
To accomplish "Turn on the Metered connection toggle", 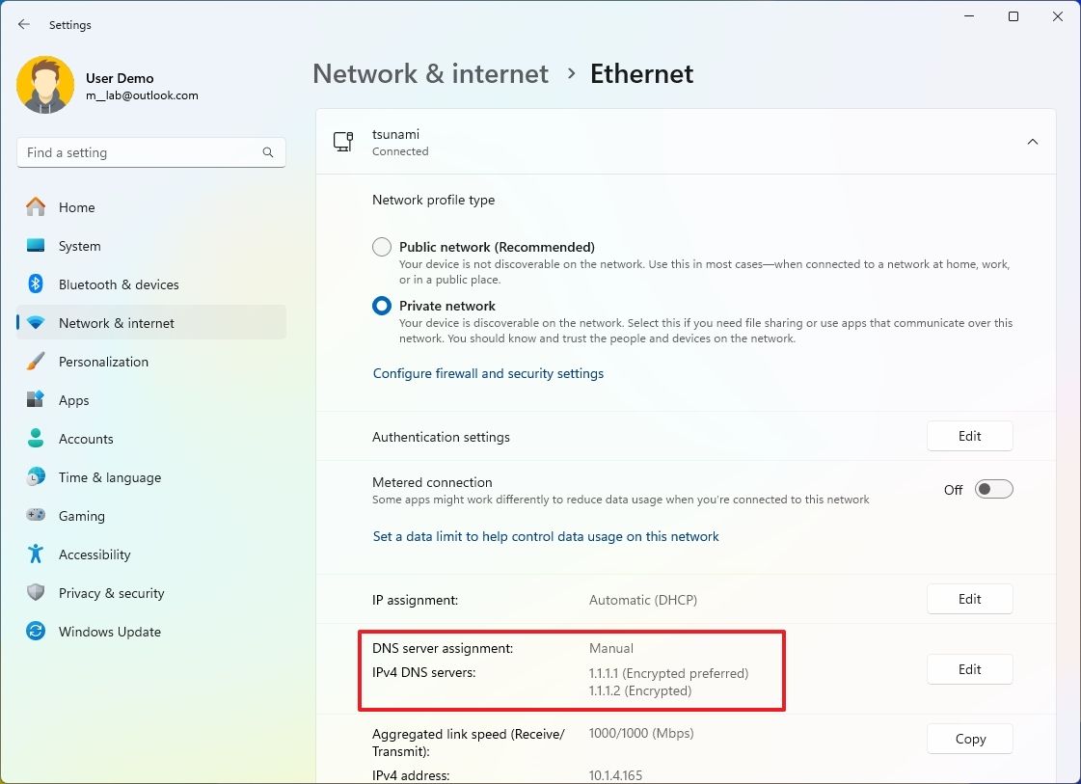I will 993,489.
